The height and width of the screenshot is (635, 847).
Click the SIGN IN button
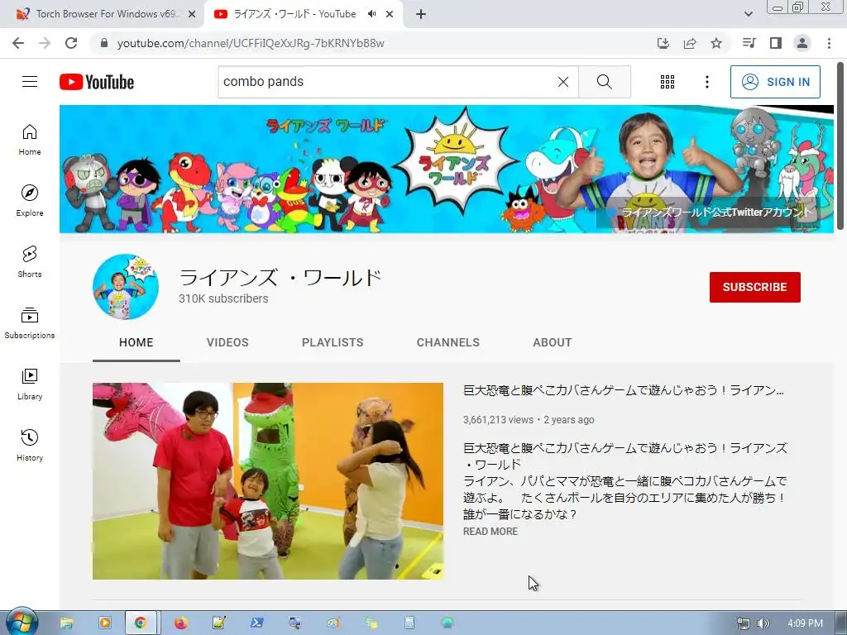coord(775,82)
